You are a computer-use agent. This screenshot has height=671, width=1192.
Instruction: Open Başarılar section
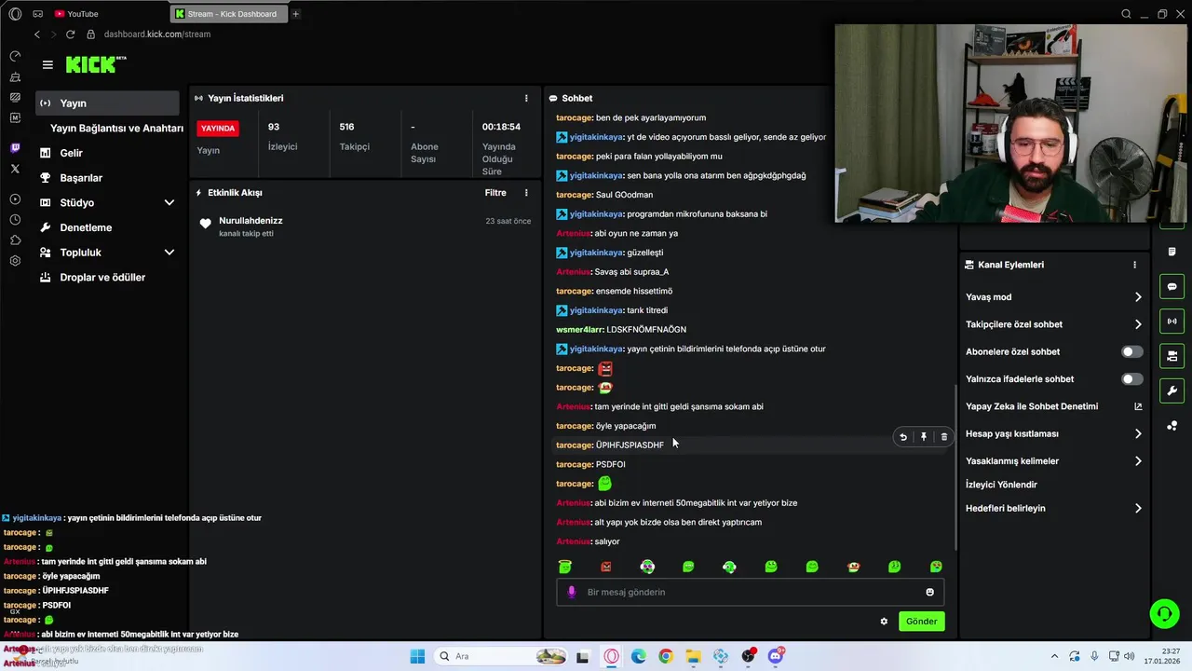point(81,178)
